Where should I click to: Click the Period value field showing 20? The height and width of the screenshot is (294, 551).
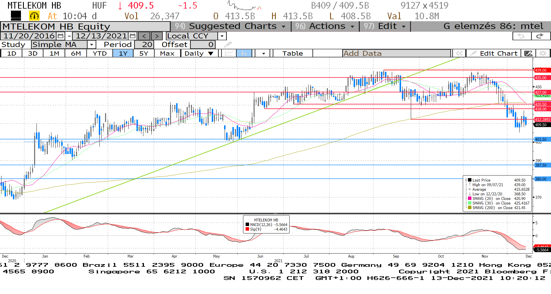click(144, 45)
